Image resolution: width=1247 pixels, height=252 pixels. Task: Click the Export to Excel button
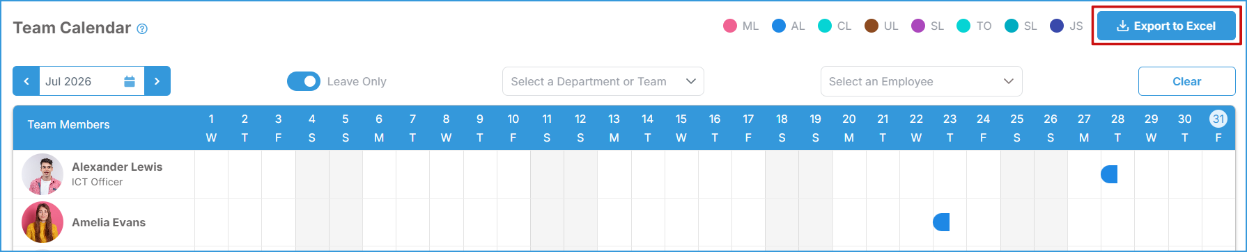click(x=1166, y=26)
